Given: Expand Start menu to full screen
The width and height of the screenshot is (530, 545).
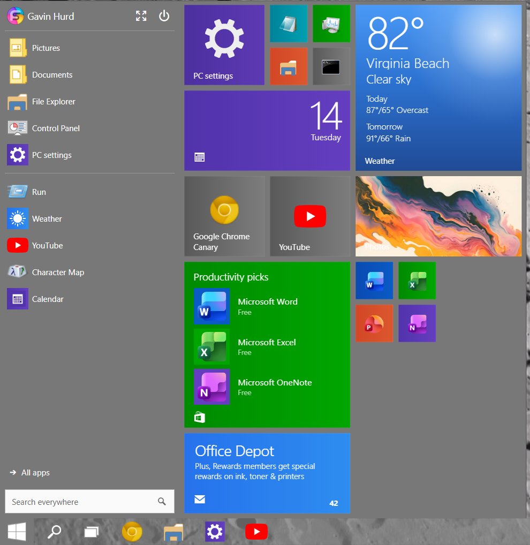Looking at the screenshot, I should [x=141, y=16].
